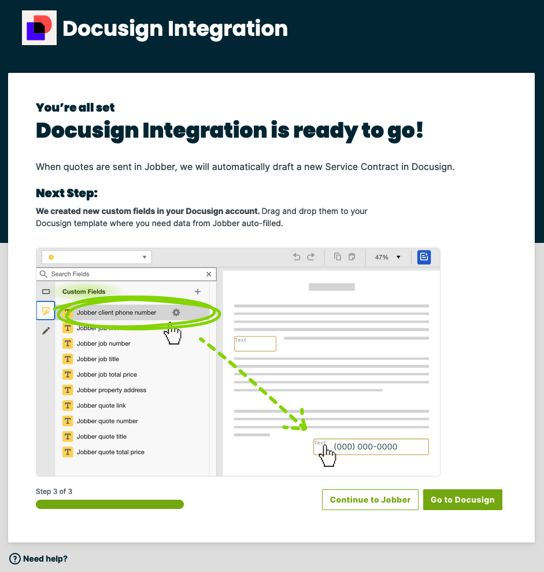This screenshot has height=572, width=544.
Task: Click the Custom Fields heading
Action: pos(83,291)
